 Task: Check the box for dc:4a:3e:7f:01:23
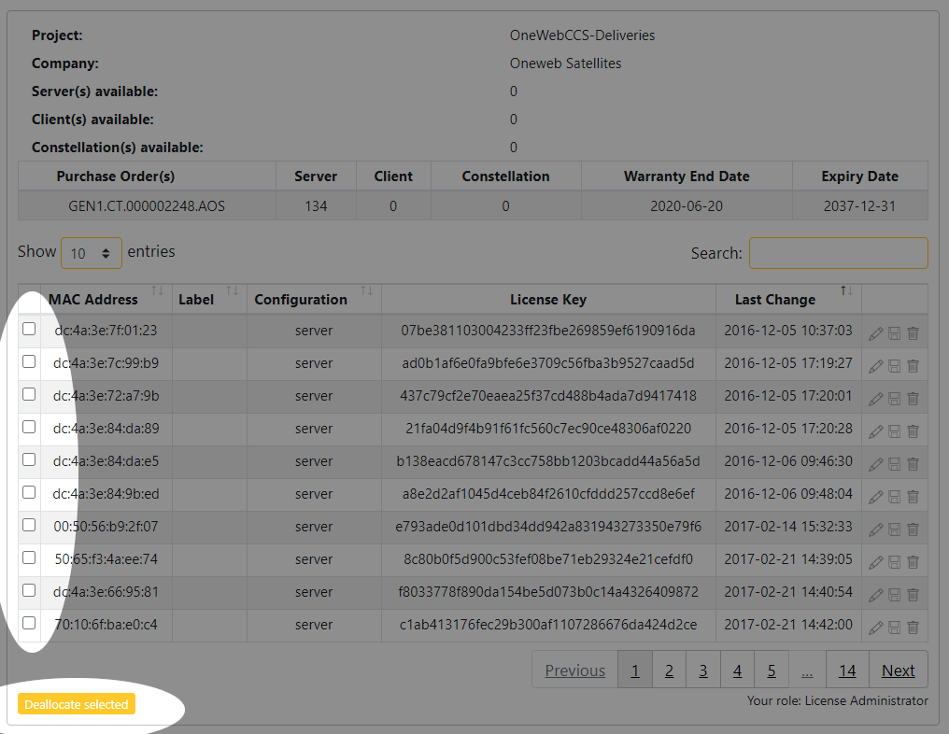pos(29,329)
